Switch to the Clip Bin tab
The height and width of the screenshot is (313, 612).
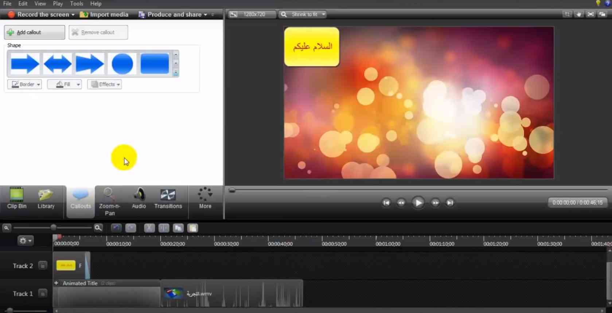click(x=17, y=199)
